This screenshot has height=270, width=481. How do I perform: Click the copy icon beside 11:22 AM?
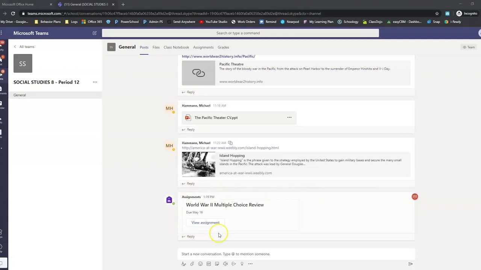pyautogui.click(x=230, y=143)
